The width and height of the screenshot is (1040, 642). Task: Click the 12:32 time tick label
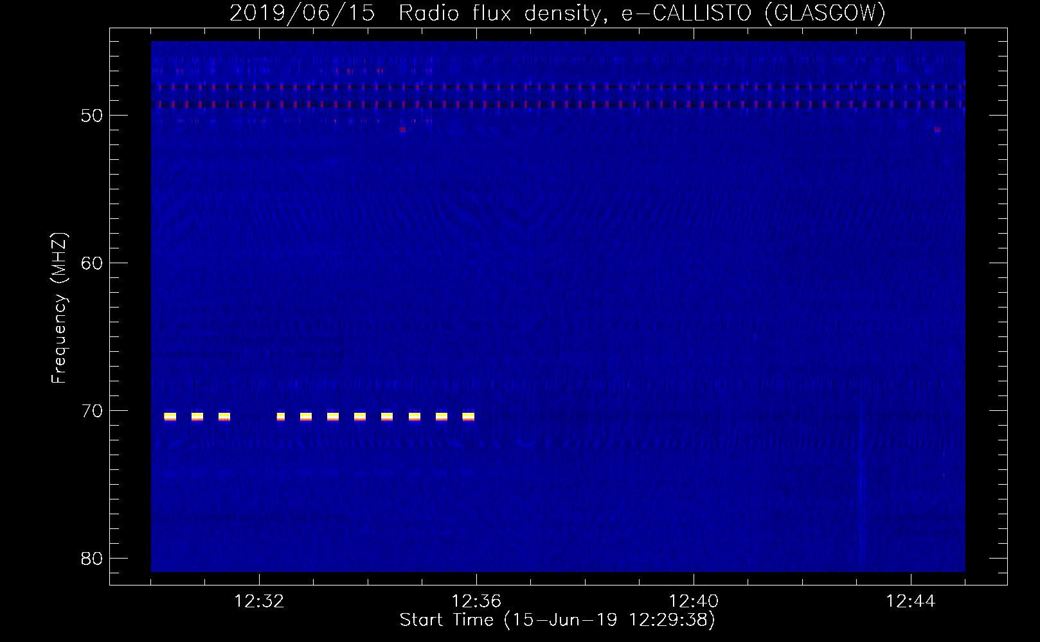point(259,602)
